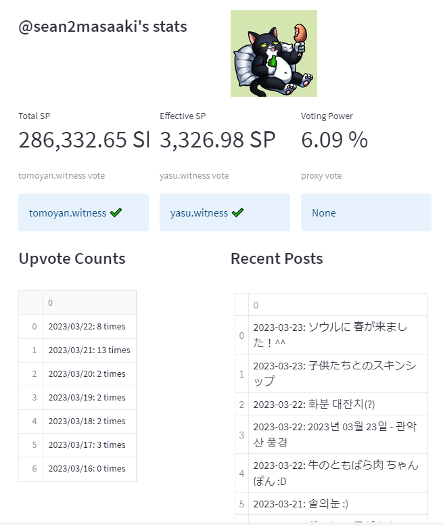Viewport: 443px width, 525px height.
Task: Select the 2023/03/16: 0 times row
Action: [78, 469]
